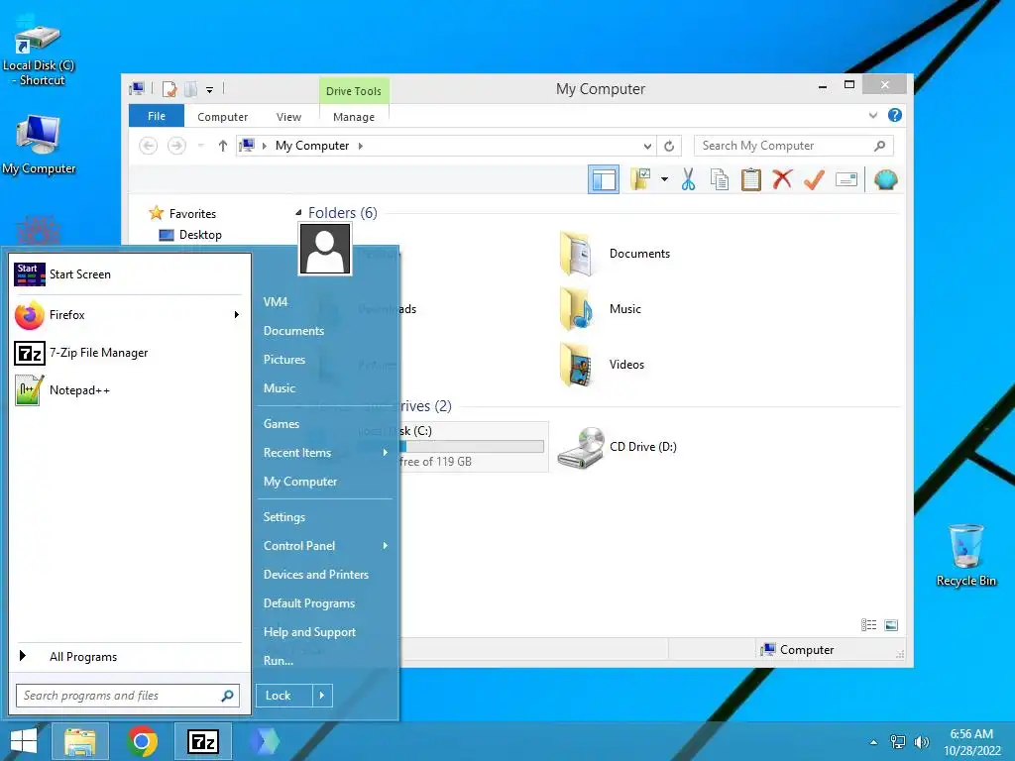Switch to details view icon in status bar
Viewport: 1015px width, 761px height.
pos(868,625)
